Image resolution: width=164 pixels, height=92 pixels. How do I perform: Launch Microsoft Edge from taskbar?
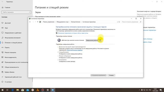click(13, 90)
